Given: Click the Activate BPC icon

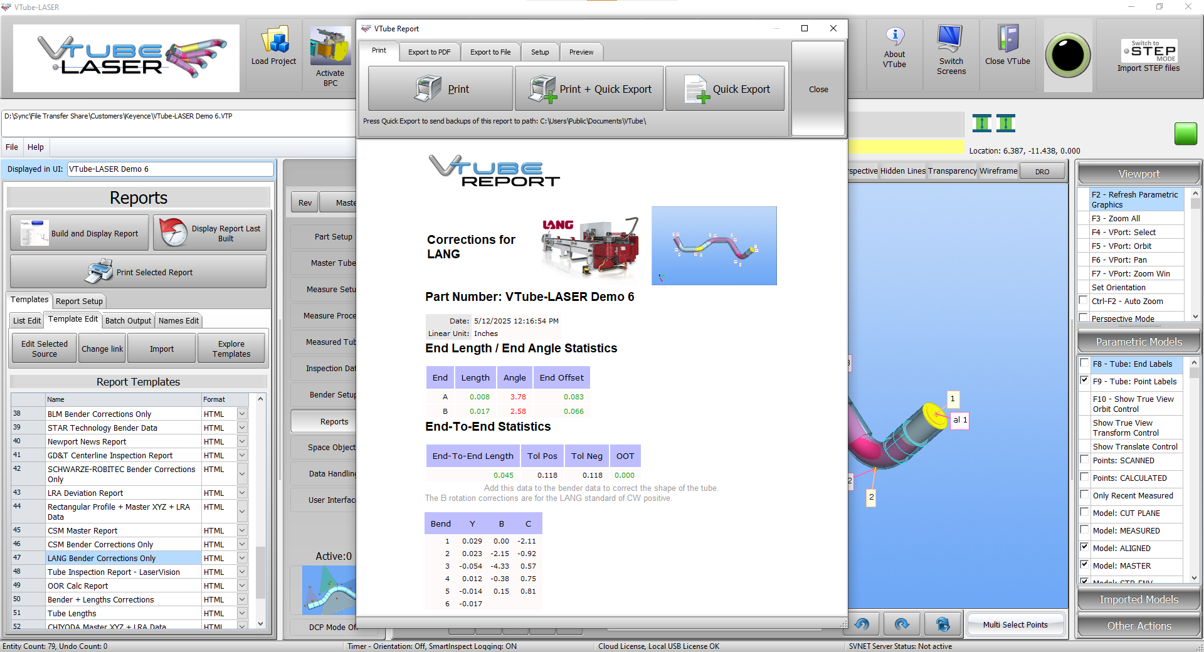Looking at the screenshot, I should pyautogui.click(x=330, y=46).
